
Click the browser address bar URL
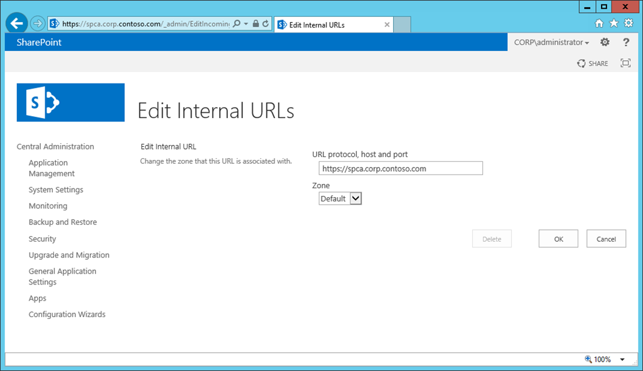[x=146, y=24]
